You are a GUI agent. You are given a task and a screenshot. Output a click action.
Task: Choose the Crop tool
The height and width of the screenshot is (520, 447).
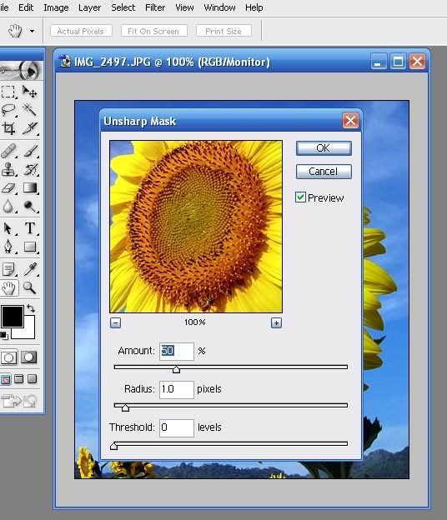8,128
